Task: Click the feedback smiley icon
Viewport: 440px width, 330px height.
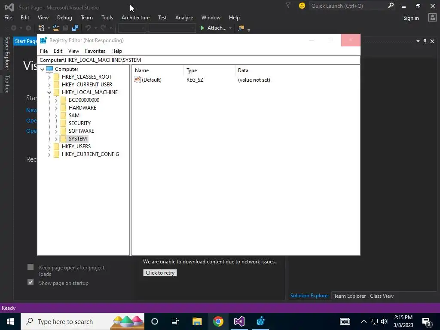Action: point(302,6)
